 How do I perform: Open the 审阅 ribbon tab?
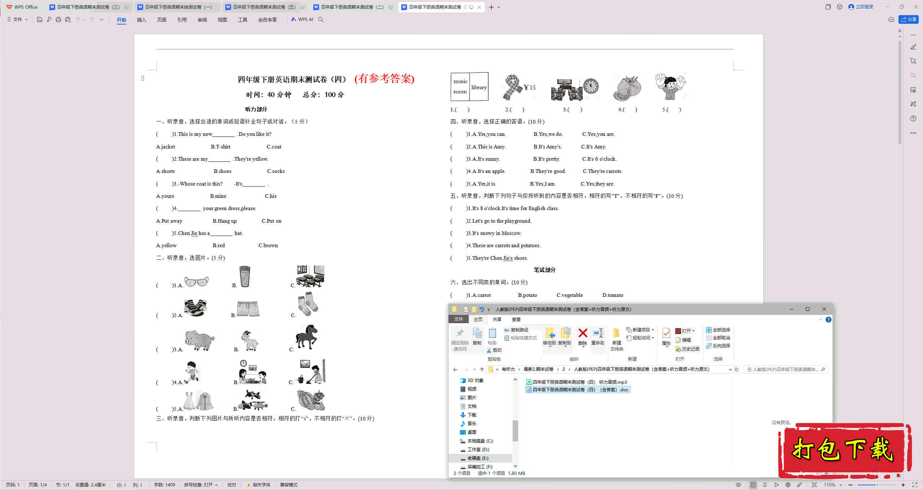202,20
